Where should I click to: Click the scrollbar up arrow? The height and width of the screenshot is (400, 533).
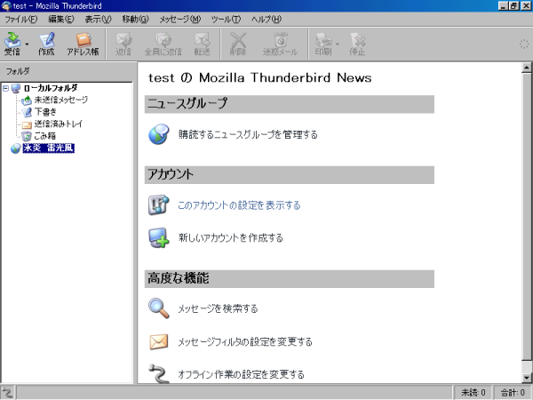[527, 68]
